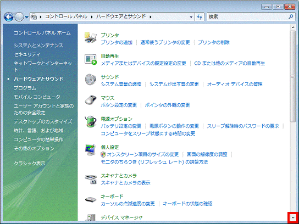Select ネットワークとインターネット in sidebar

pyautogui.click(x=43, y=66)
